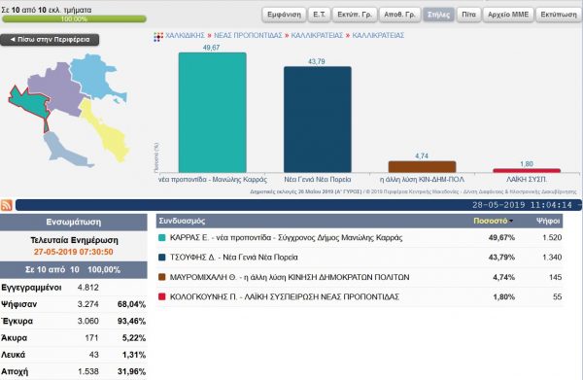Click the dark blue 43,79 bar
Image resolution: width=583 pixels, height=380 pixels.
(x=318, y=120)
